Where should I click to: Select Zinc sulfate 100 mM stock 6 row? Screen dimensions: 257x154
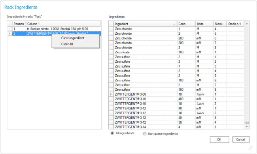coord(177,80)
